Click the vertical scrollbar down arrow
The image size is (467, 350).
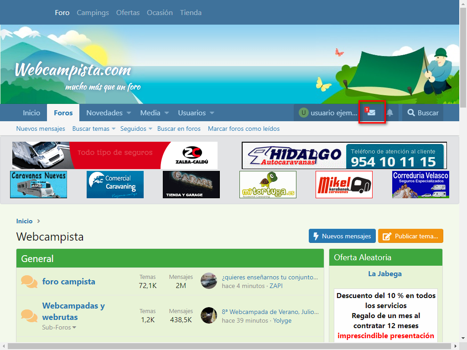463,339
